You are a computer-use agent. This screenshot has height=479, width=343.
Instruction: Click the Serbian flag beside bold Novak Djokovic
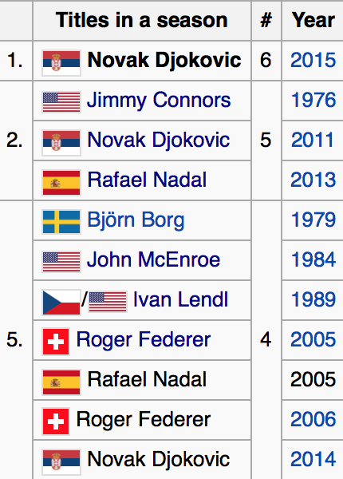(61, 63)
